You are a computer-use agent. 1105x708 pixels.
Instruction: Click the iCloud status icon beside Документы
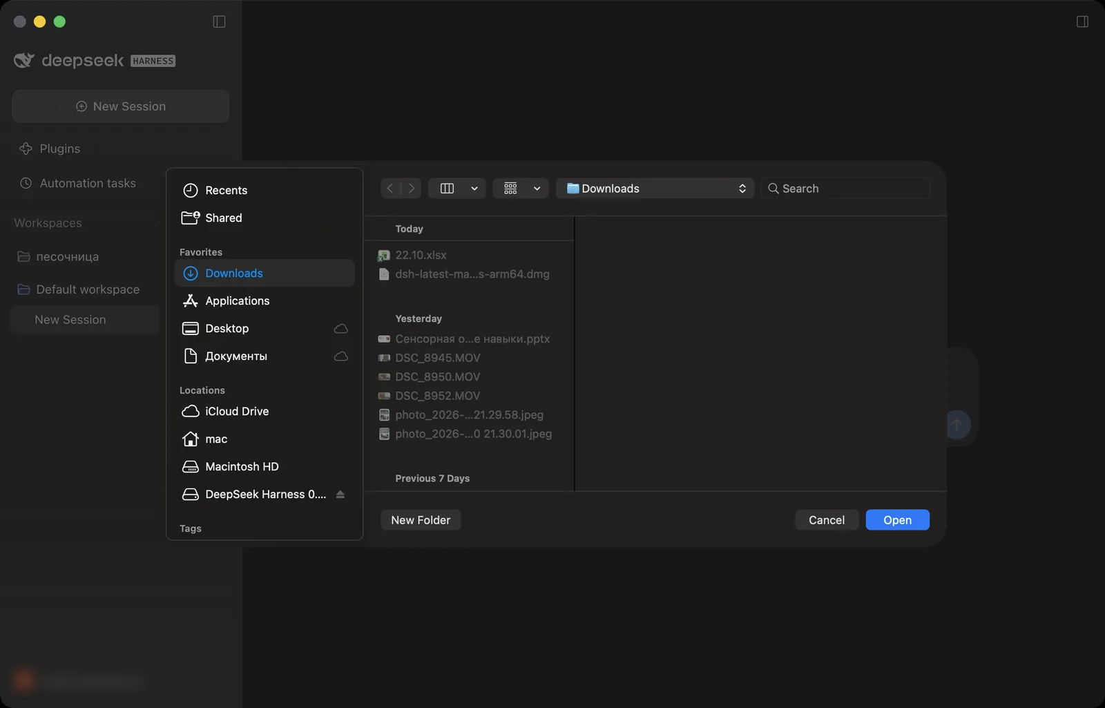(x=341, y=356)
